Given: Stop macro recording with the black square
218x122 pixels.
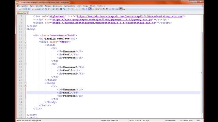Looking at the screenshot, I should tap(107, 9).
